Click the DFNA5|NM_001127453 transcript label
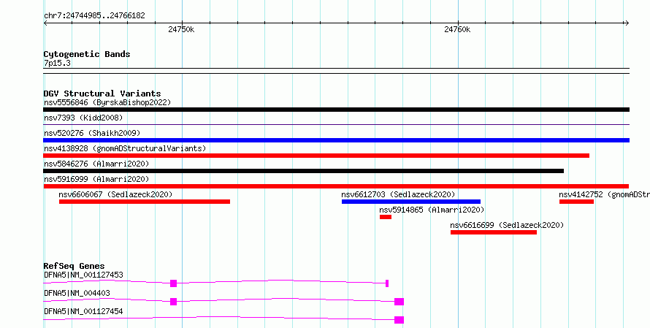650x328 pixels. tap(83, 275)
